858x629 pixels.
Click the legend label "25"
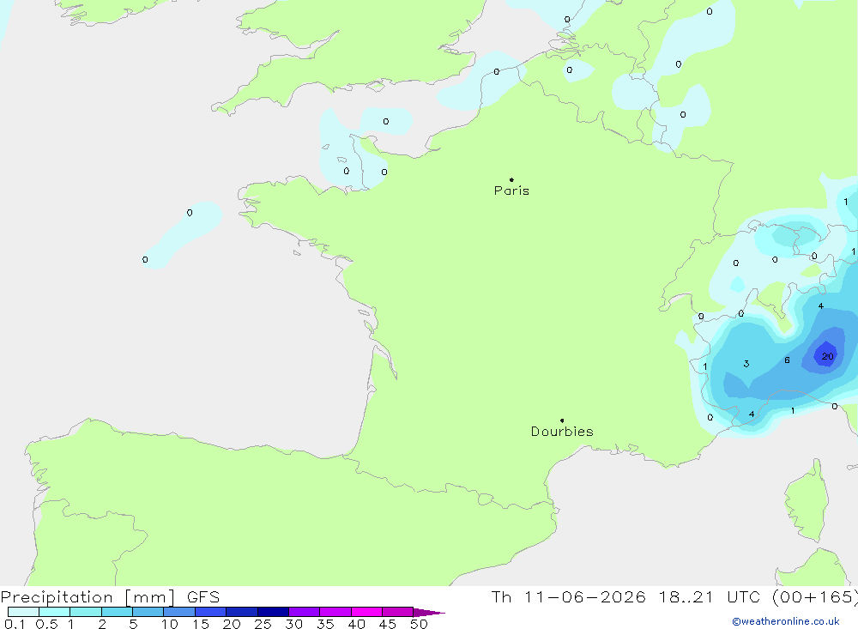(263, 624)
